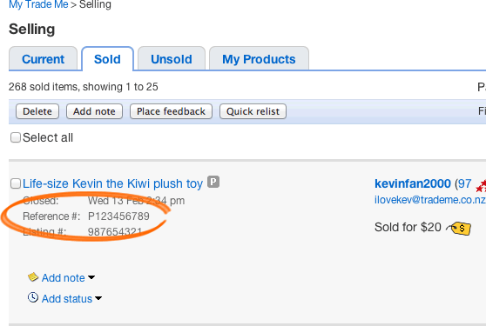This screenshot has height=326, width=486.
Task: Click the red feedback stars icon
Action: coord(481,185)
